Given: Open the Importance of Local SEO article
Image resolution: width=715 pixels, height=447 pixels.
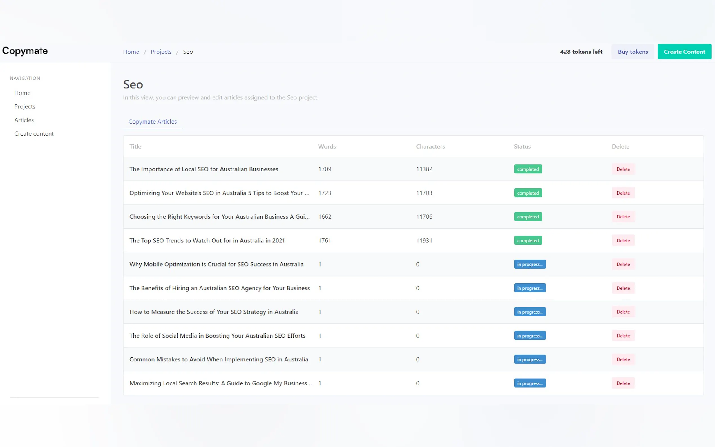Looking at the screenshot, I should click(x=204, y=169).
